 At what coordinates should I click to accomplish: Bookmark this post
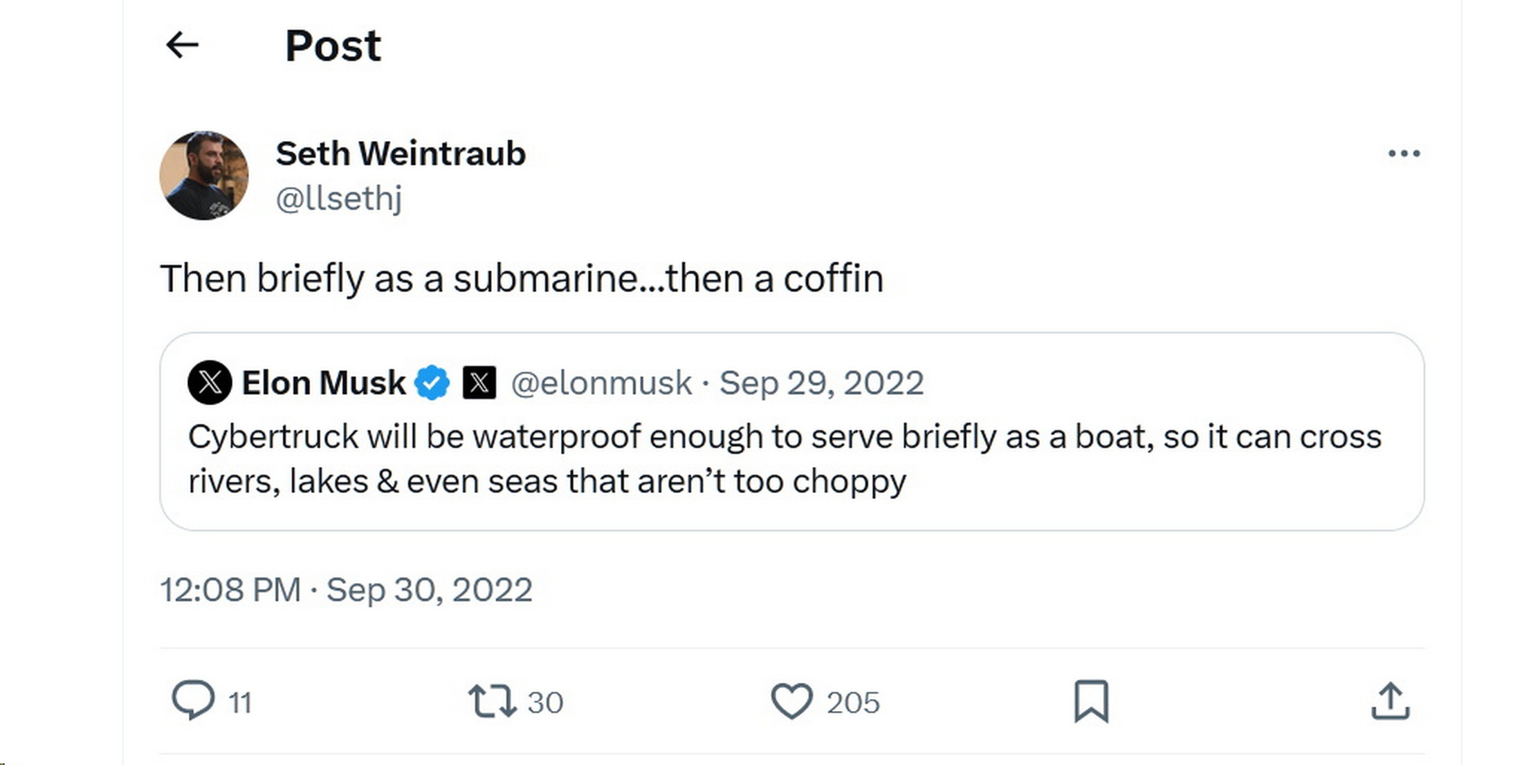coord(1091,701)
